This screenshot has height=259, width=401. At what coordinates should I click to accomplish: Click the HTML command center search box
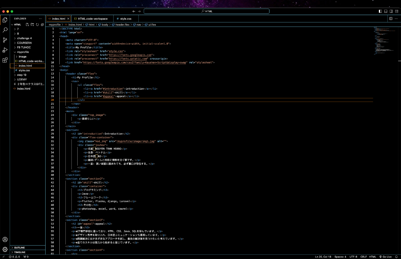point(206,11)
